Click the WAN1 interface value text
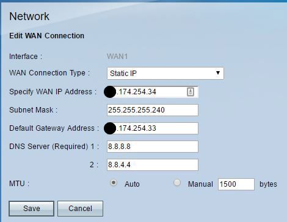The height and width of the screenshot is (222, 287). (117, 57)
